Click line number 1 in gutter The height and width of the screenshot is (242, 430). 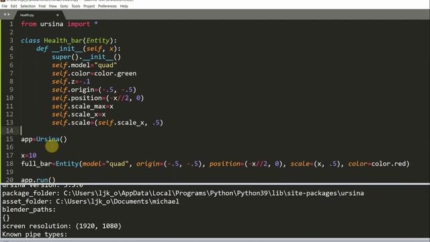(11, 24)
